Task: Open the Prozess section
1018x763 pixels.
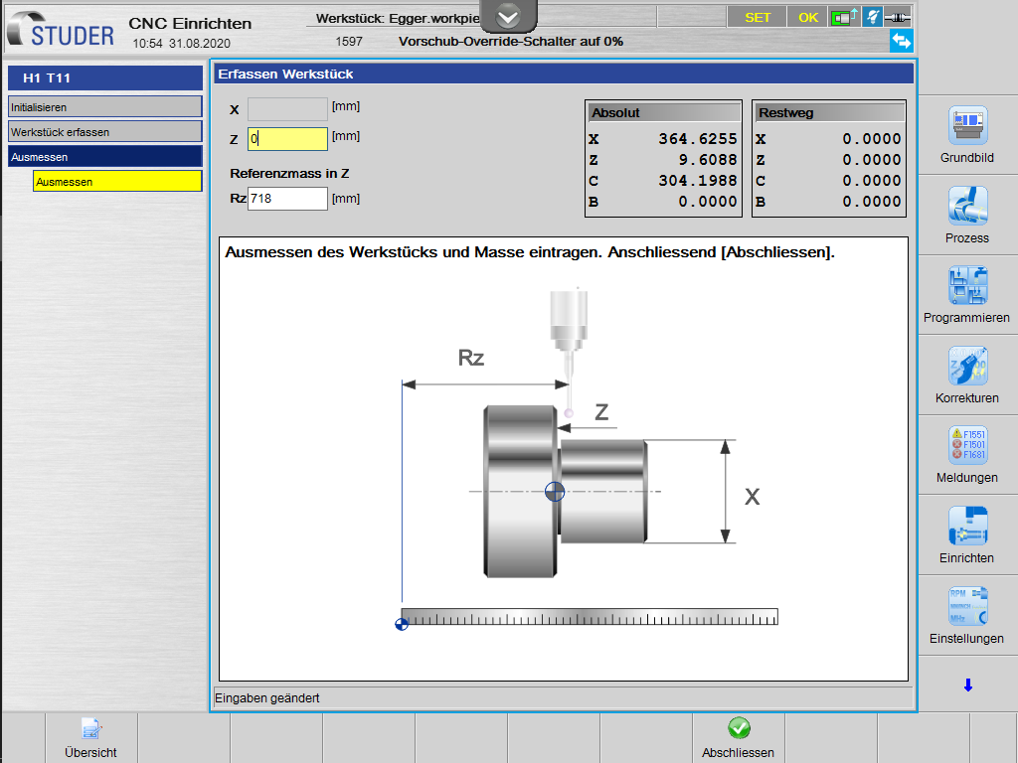Action: (967, 207)
